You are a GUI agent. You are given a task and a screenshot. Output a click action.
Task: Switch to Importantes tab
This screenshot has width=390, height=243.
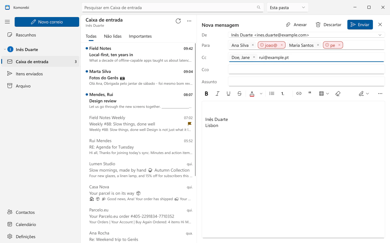pos(140,36)
